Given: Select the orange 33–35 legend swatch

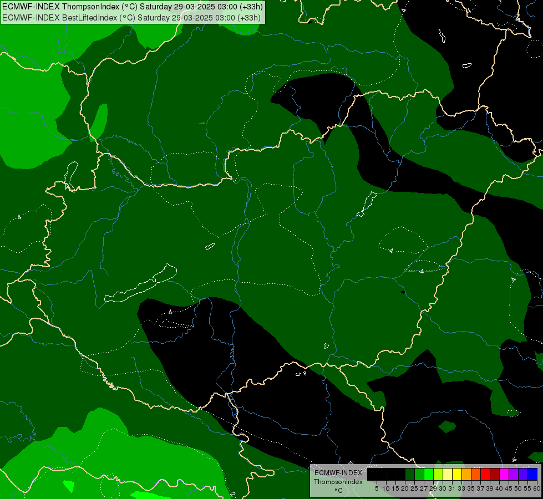Looking at the screenshot, I should tap(466, 474).
